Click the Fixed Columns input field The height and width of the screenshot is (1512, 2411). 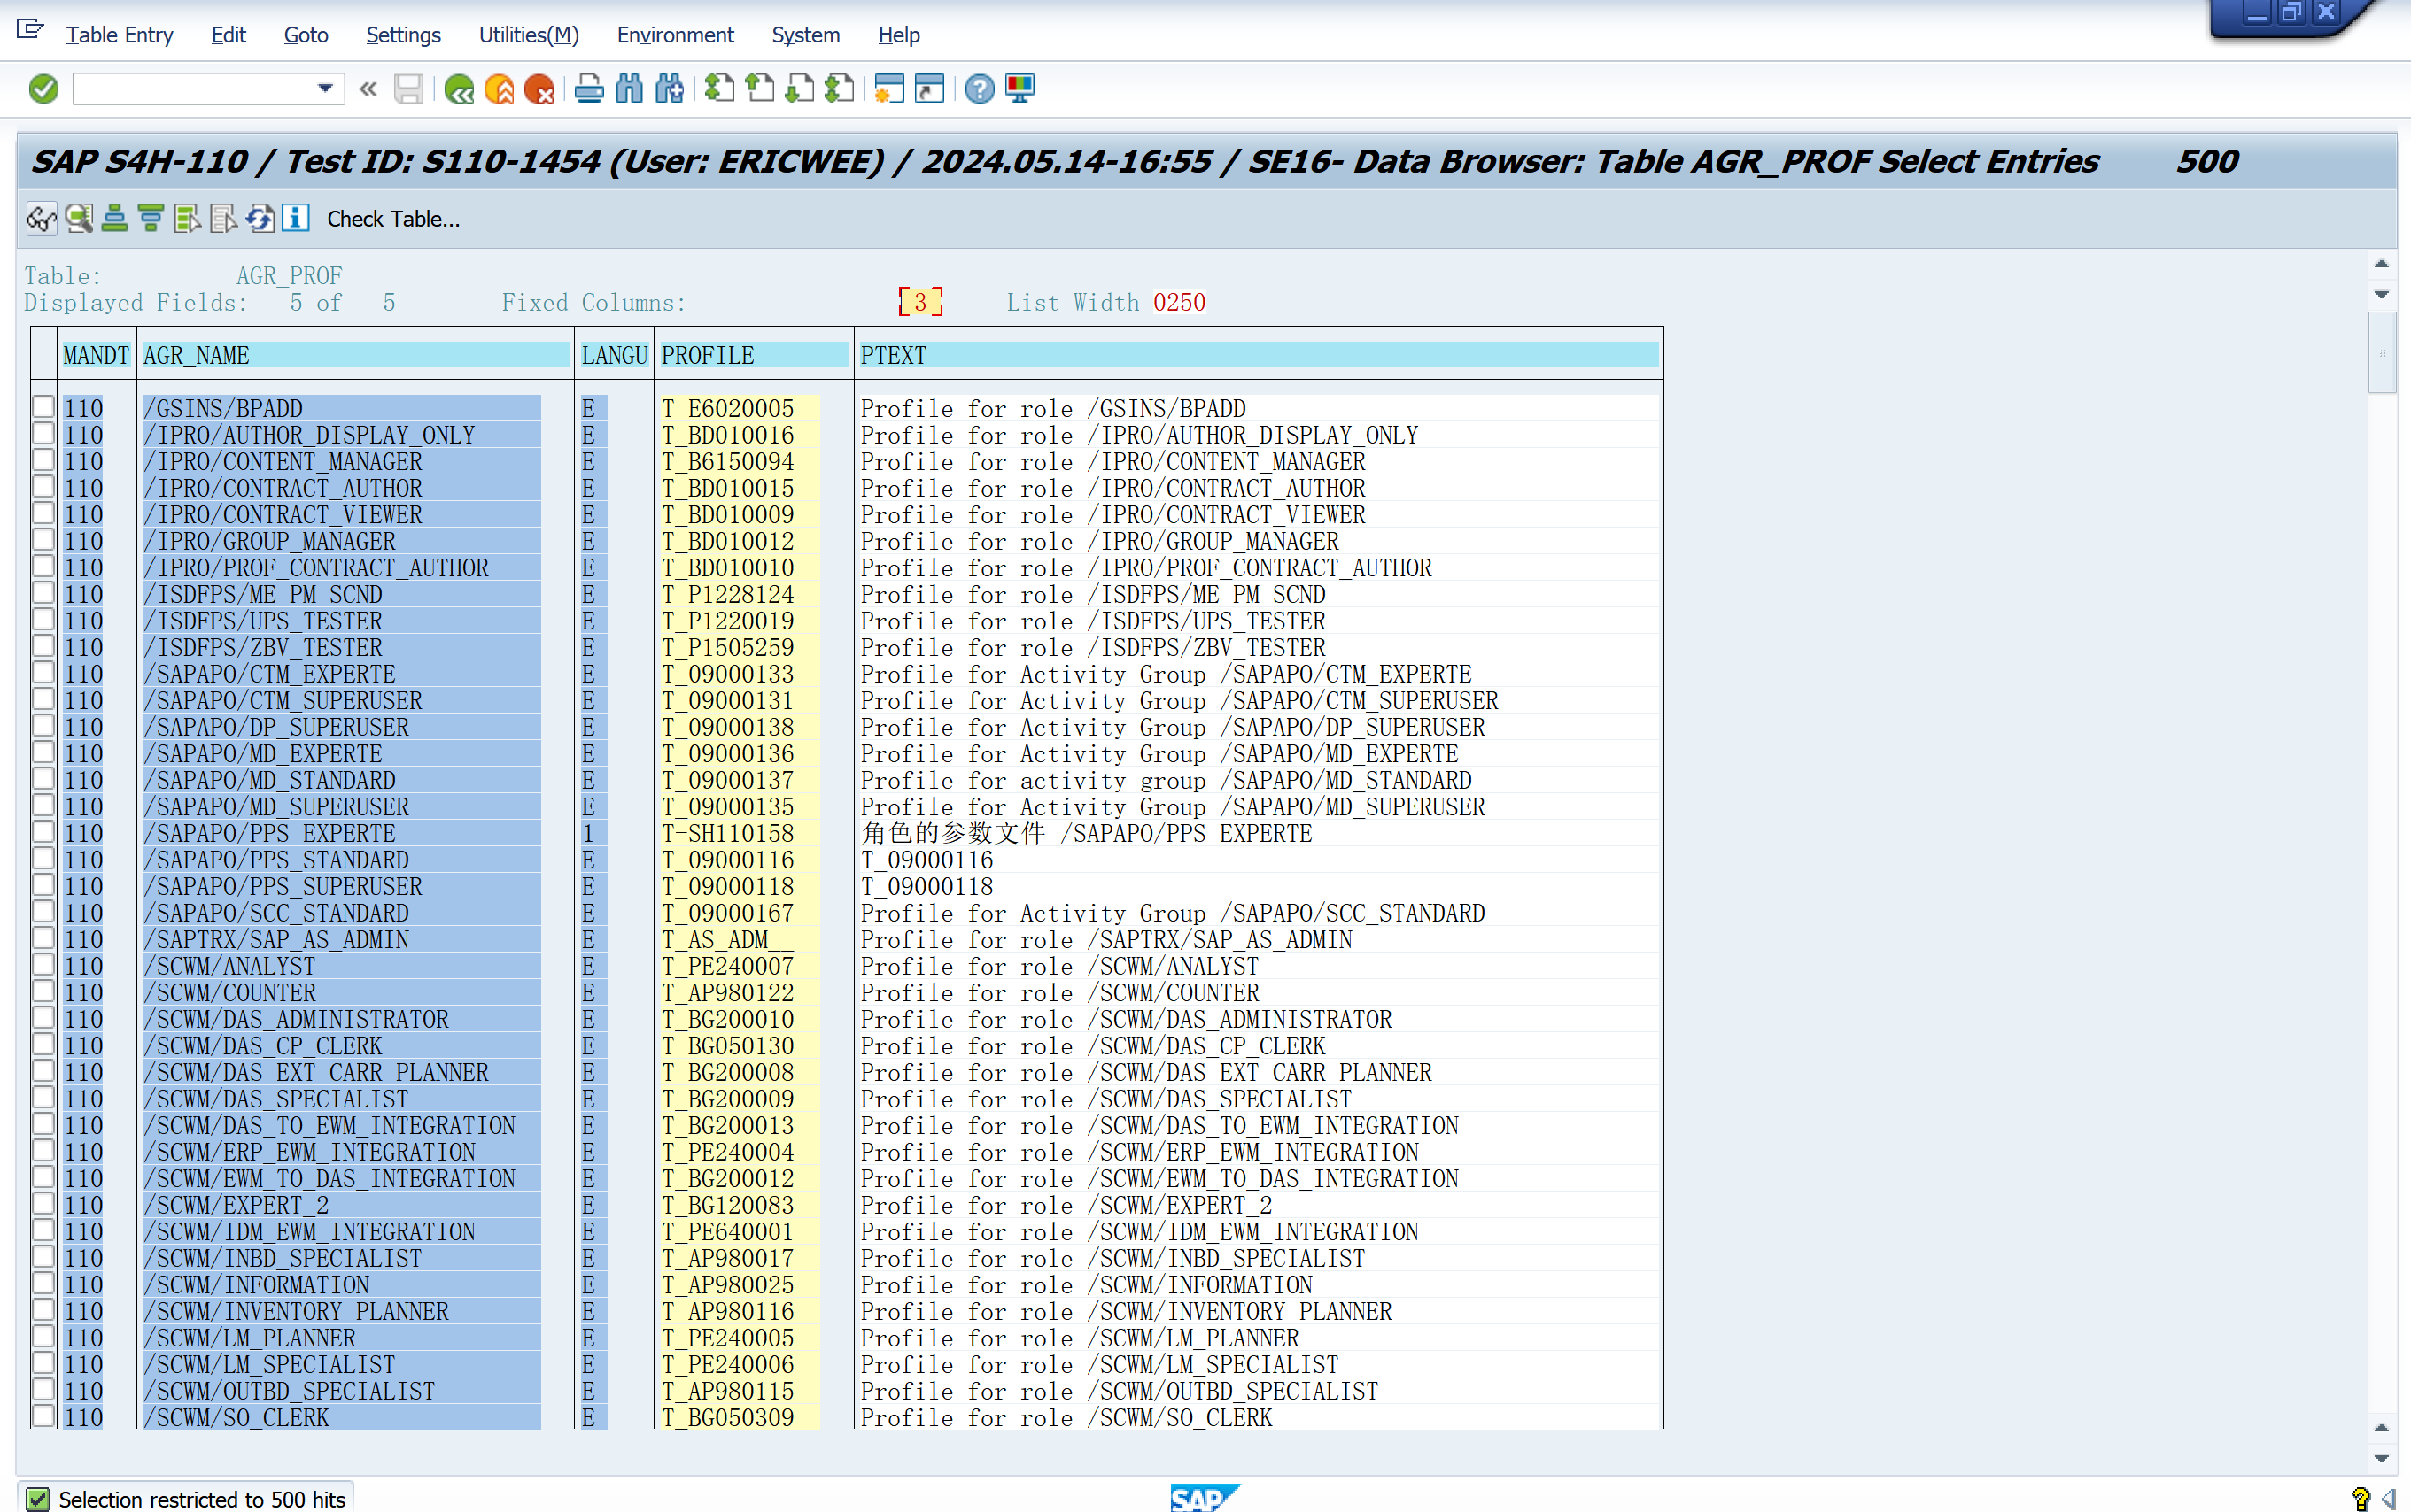pos(920,302)
